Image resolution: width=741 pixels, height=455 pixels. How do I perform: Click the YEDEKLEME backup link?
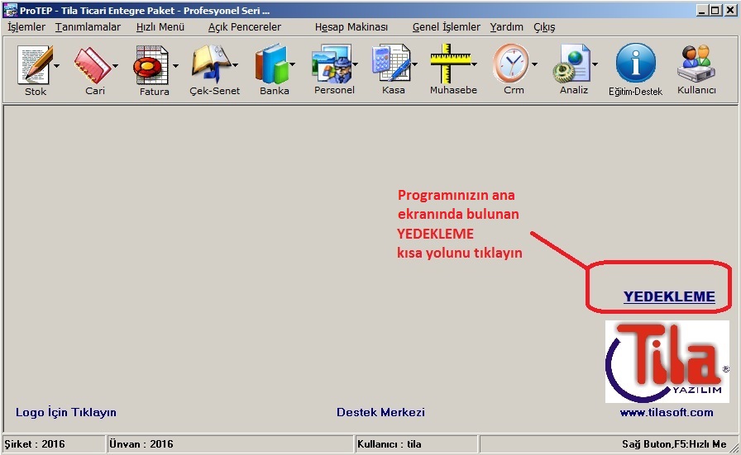pyautogui.click(x=669, y=297)
